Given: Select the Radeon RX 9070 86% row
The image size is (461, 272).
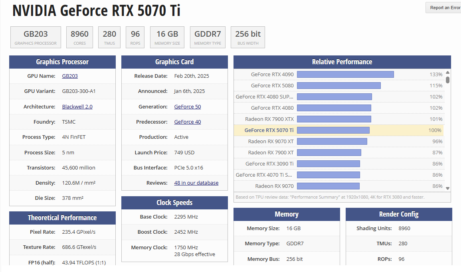Looking at the screenshot, I should [339, 186].
